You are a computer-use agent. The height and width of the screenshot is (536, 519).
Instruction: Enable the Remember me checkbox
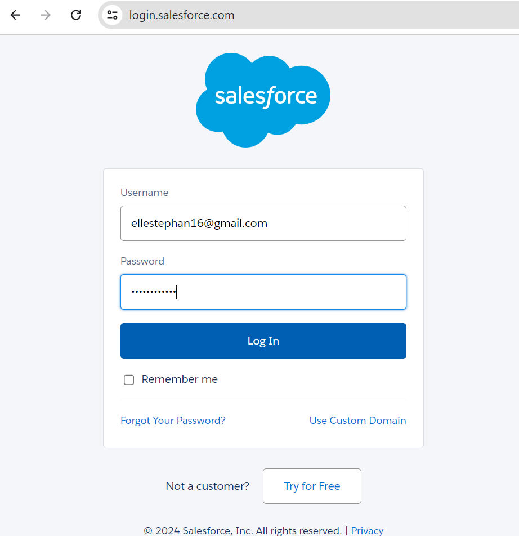coord(129,380)
